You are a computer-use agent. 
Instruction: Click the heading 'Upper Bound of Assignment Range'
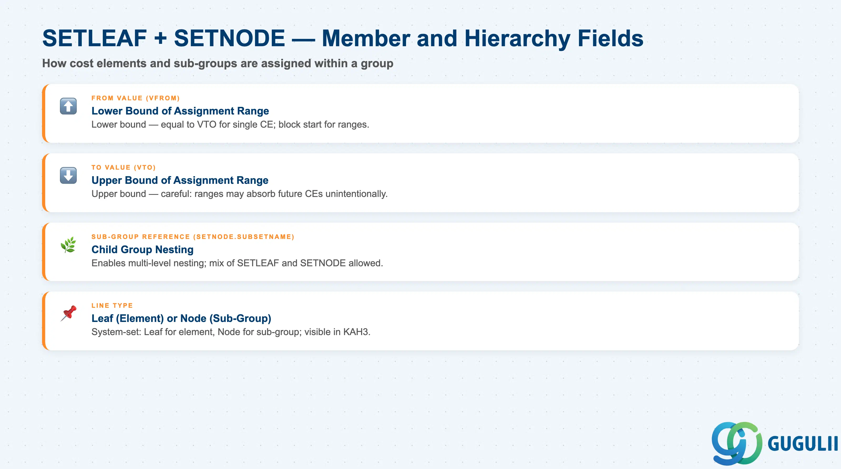point(180,180)
